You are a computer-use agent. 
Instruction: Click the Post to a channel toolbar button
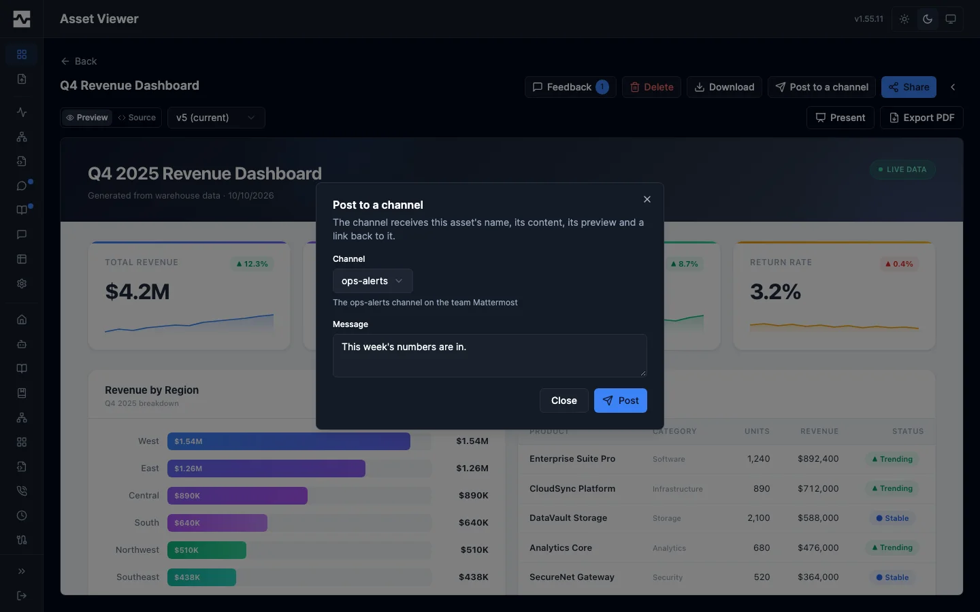(822, 87)
